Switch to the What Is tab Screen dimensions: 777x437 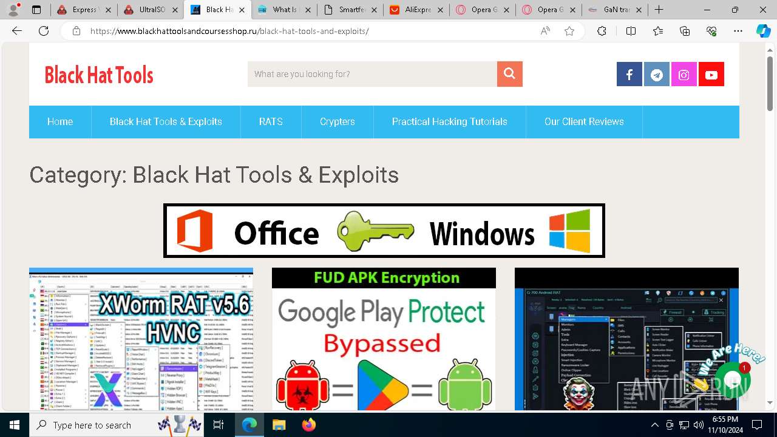pyautogui.click(x=284, y=10)
